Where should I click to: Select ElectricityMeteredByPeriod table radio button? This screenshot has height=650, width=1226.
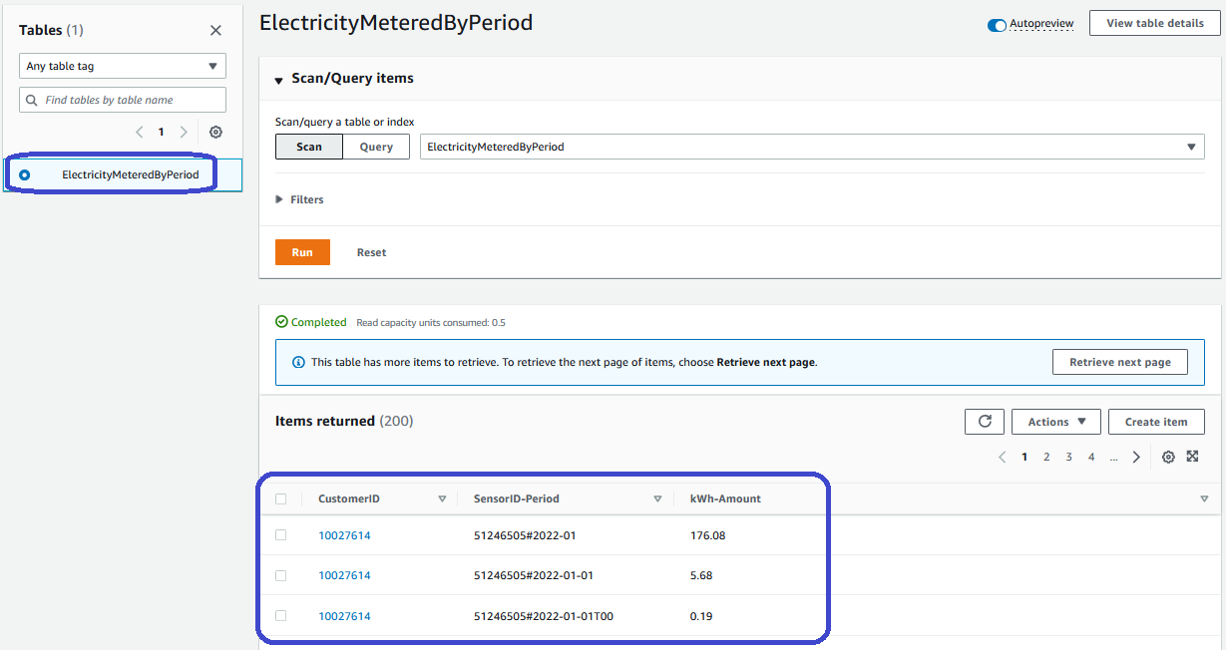[25, 174]
